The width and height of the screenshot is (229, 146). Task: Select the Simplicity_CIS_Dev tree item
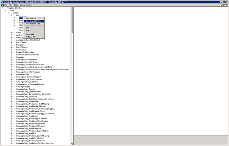14,8
